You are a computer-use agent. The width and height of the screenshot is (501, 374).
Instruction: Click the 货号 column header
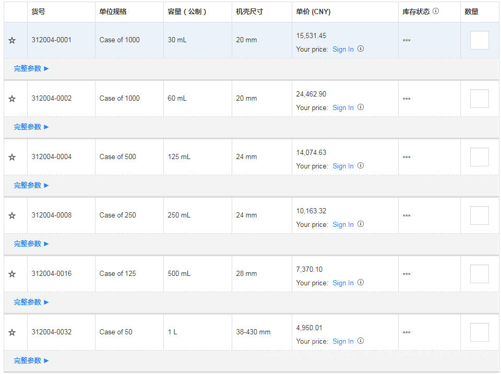click(38, 11)
